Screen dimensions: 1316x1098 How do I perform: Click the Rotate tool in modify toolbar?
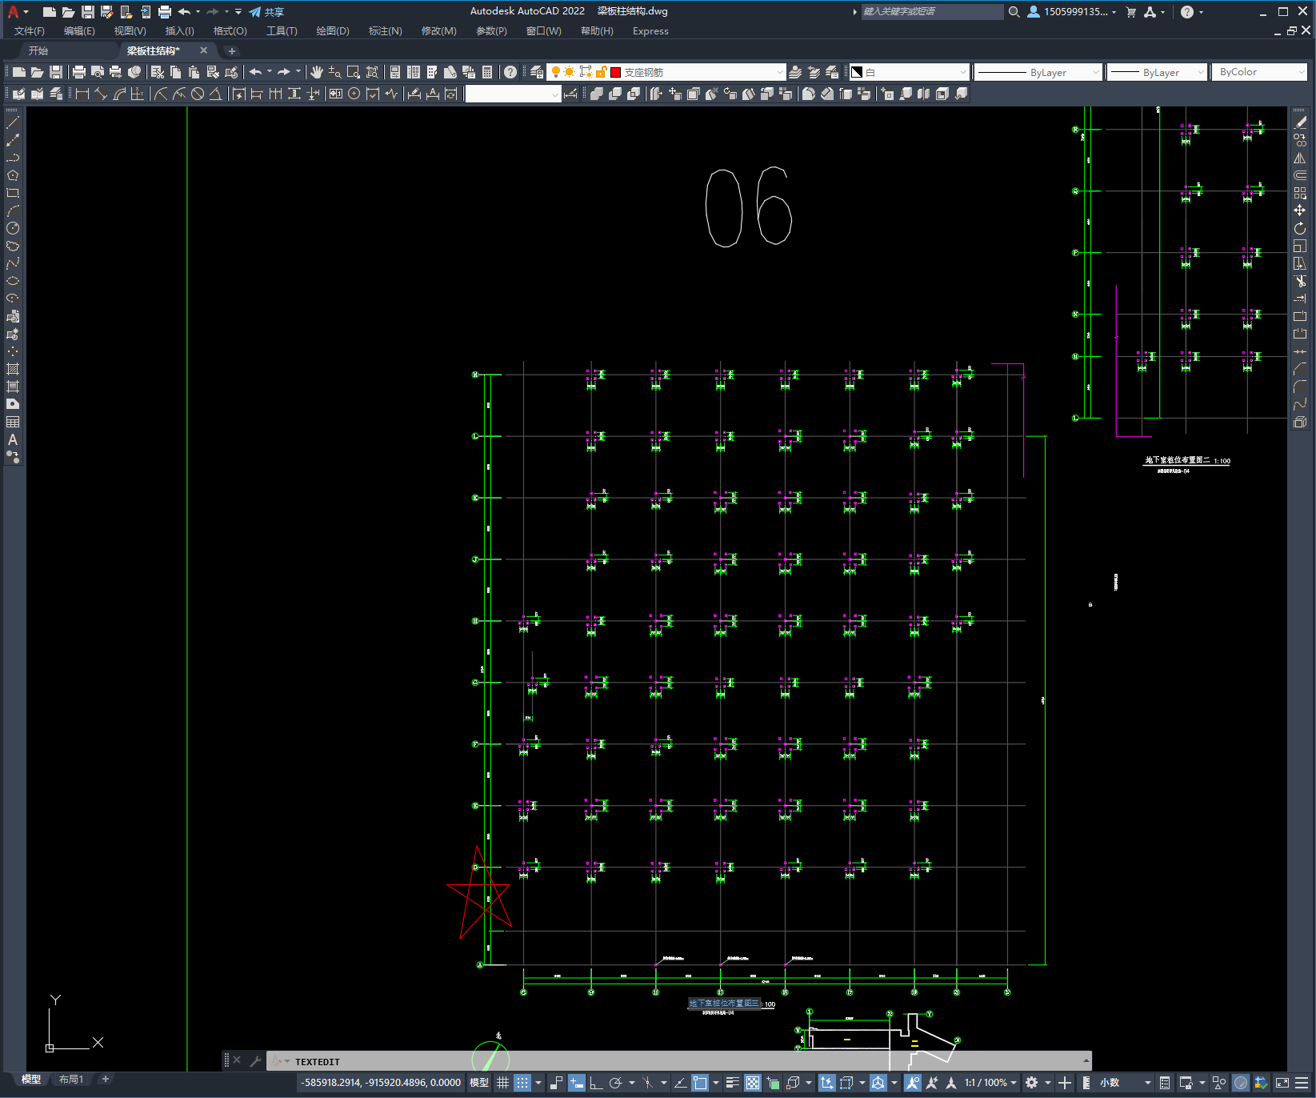coord(1300,228)
